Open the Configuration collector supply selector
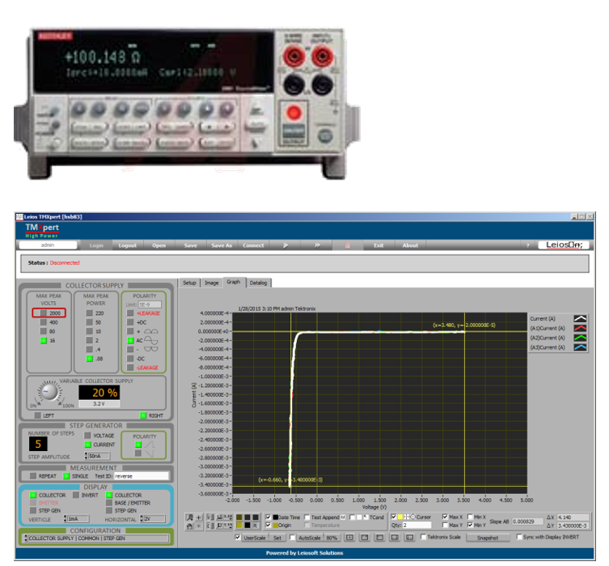Image resolution: width=609 pixels, height=566 pixels. (x=95, y=538)
